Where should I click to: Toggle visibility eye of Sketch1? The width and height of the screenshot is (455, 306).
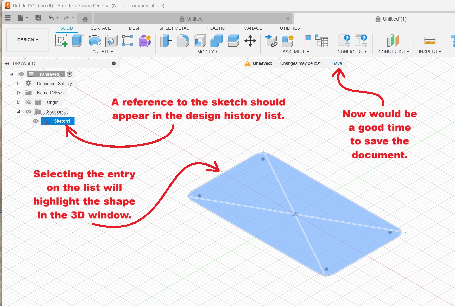pyautogui.click(x=35, y=121)
